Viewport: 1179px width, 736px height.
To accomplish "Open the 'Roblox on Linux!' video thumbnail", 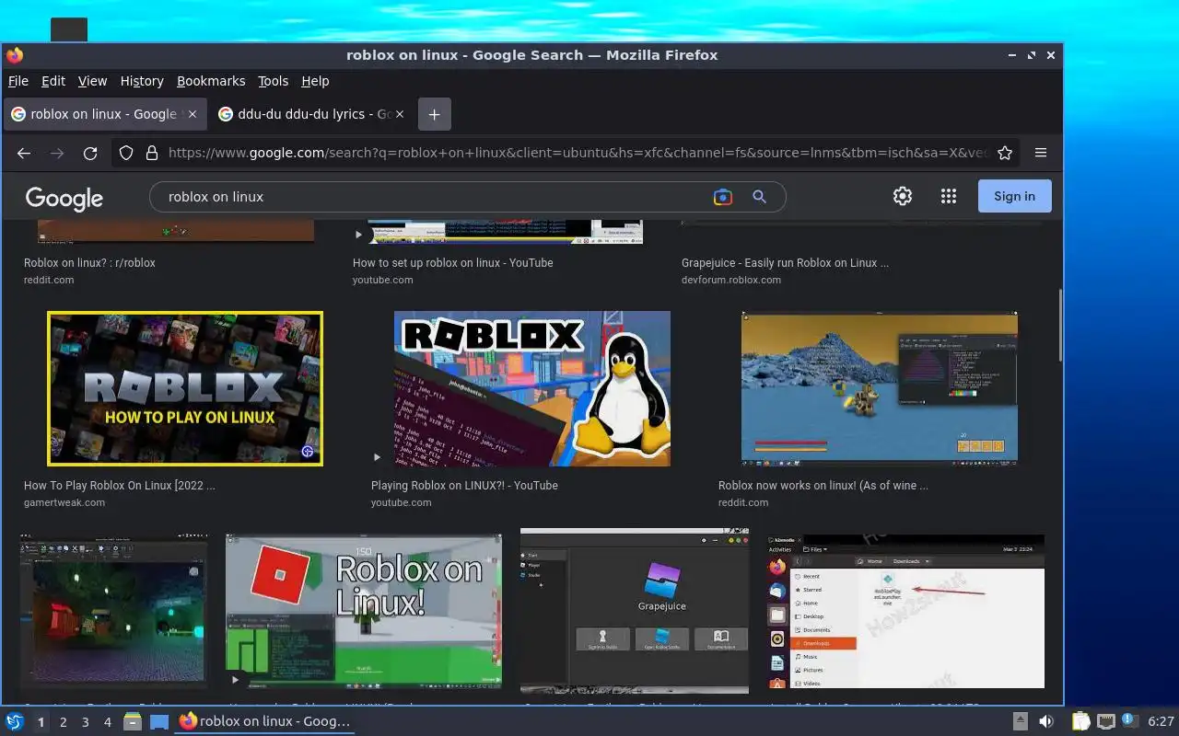I will 364,612.
